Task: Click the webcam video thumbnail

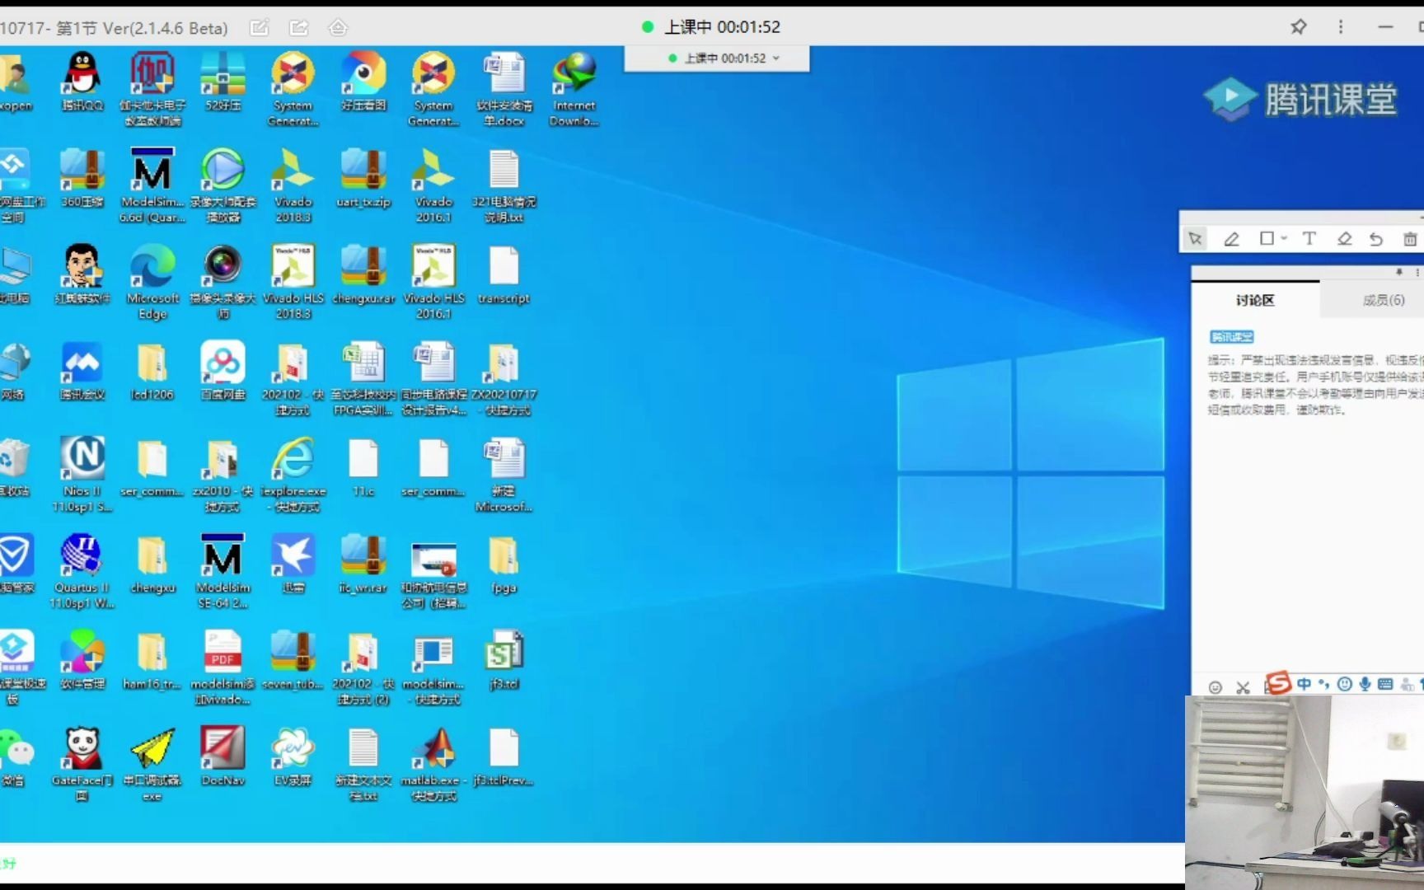Action: pyautogui.click(x=1305, y=792)
